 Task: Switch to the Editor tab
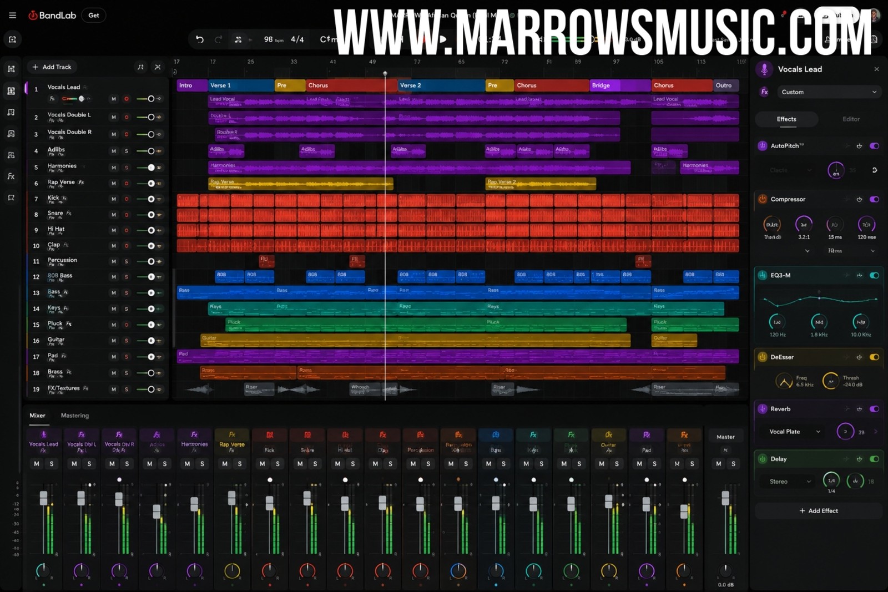[x=851, y=119]
